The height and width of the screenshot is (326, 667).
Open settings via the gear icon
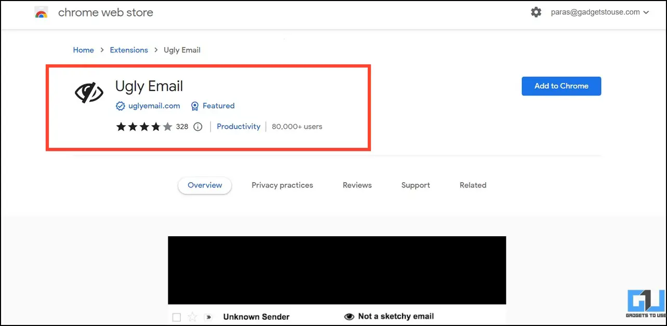coord(536,12)
